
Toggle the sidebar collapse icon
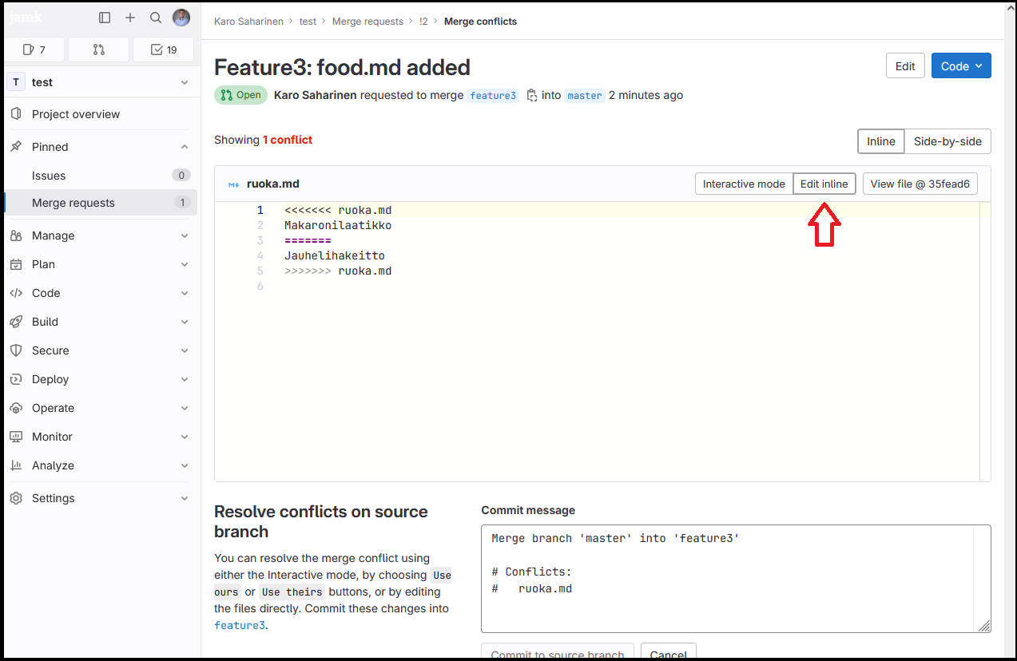pyautogui.click(x=105, y=18)
